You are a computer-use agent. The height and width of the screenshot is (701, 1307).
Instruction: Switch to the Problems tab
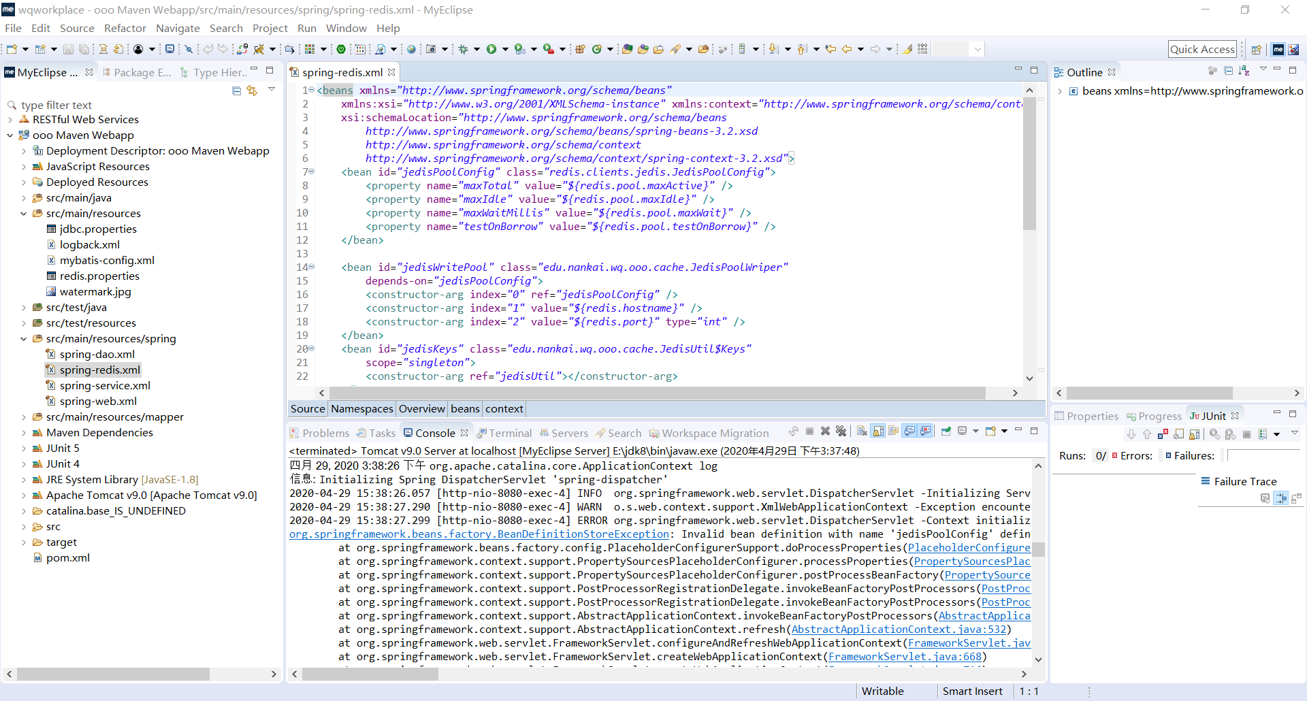point(319,433)
